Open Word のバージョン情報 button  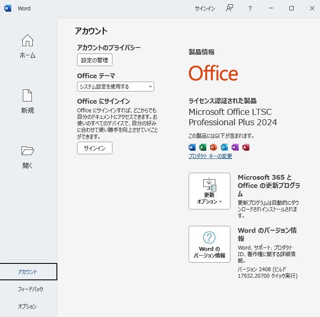(209, 244)
